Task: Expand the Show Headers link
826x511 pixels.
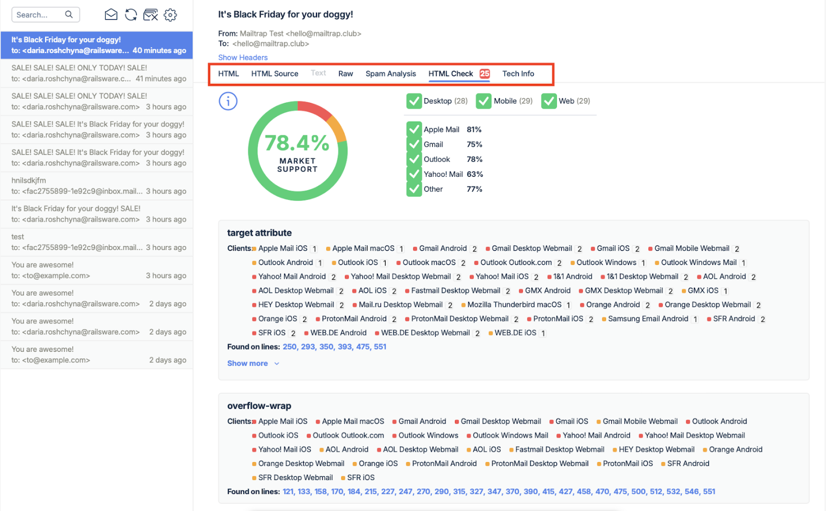Action: click(243, 57)
